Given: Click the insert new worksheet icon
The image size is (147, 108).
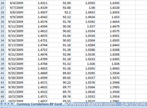Looking at the screenshot, I should 68,104.
